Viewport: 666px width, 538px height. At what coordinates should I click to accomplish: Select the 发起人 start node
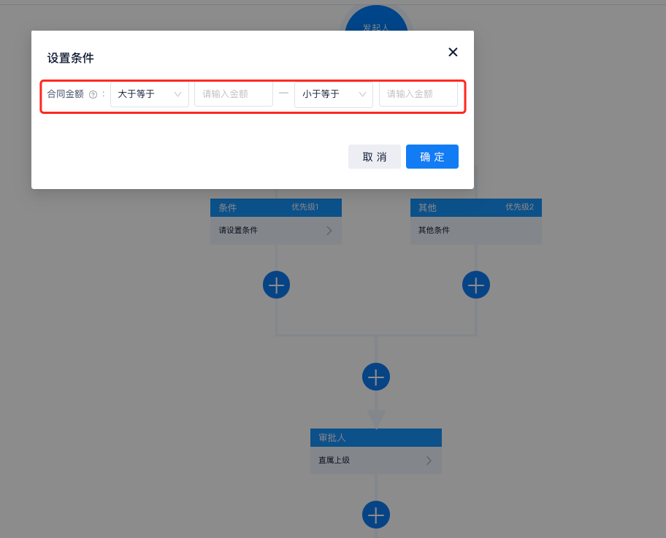pos(376,22)
